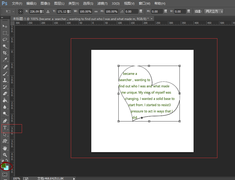Open the 图层(L) menu

59,4
